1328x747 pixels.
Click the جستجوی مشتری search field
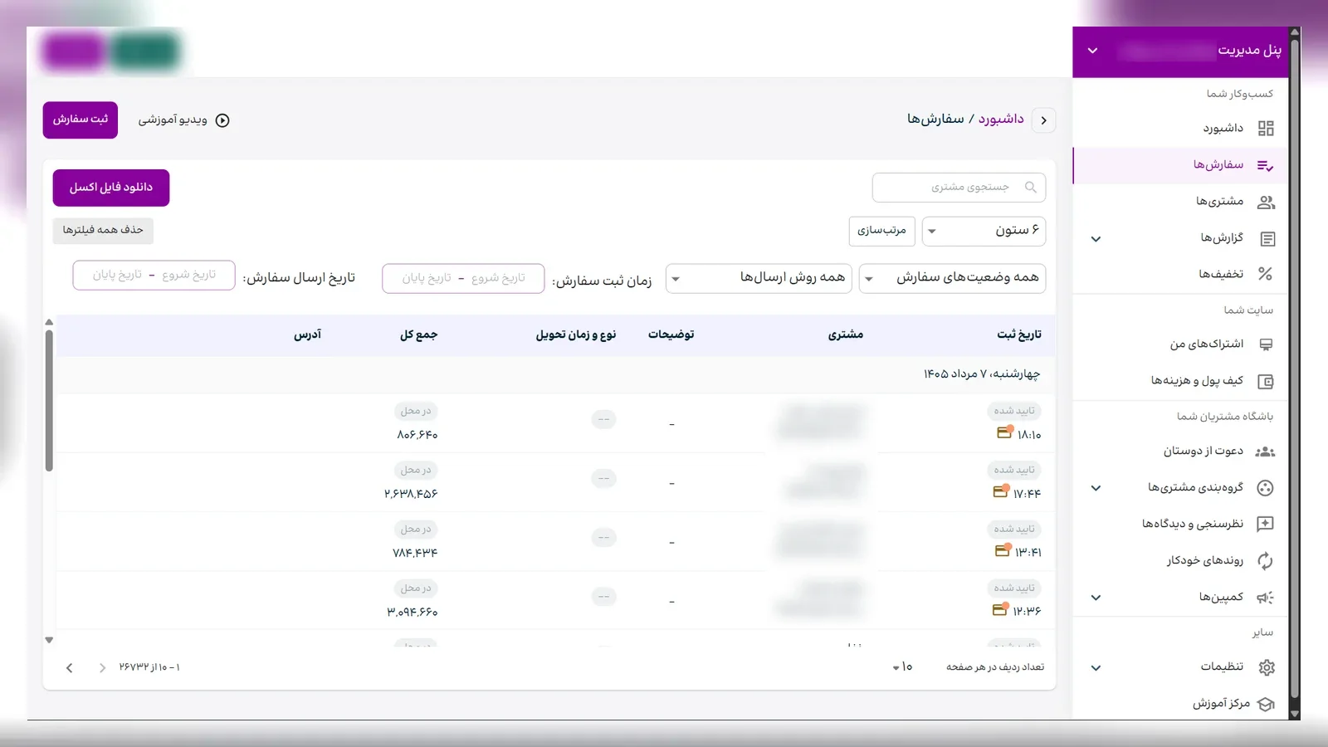click(x=959, y=188)
